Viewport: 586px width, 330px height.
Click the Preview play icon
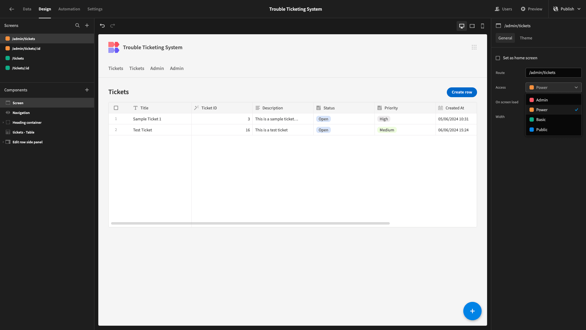[523, 9]
